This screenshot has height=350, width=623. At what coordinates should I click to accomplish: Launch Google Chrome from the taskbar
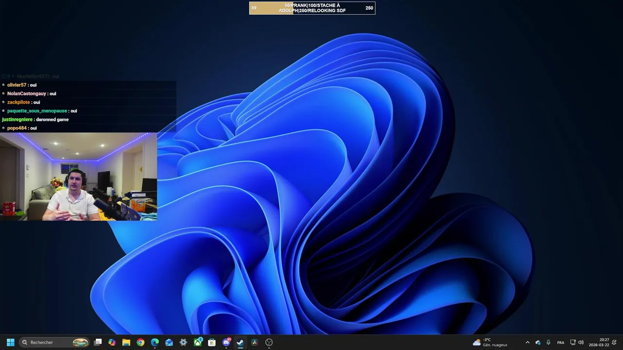[x=140, y=342]
